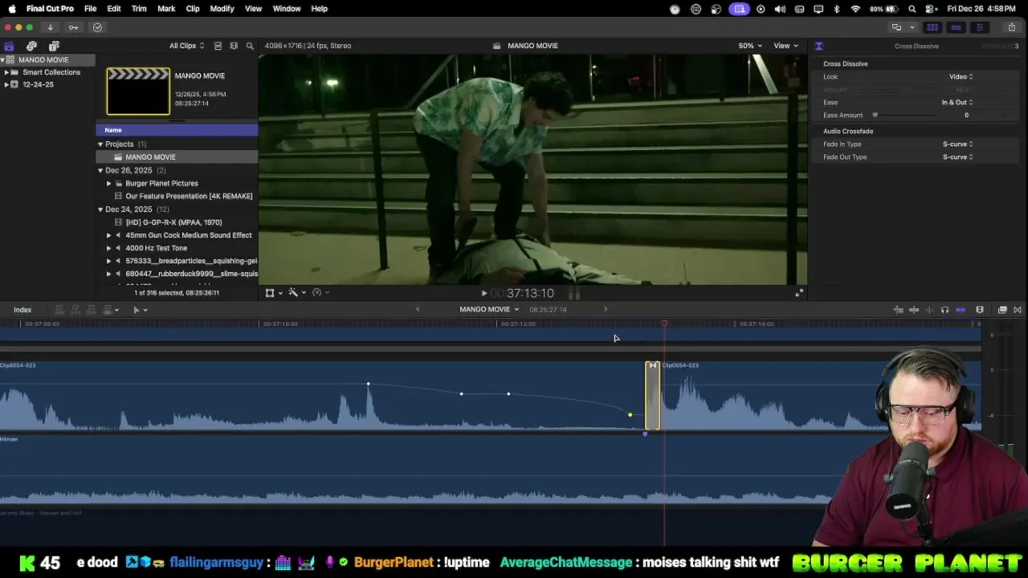Open the Titles and Generators sidebar

[54, 46]
